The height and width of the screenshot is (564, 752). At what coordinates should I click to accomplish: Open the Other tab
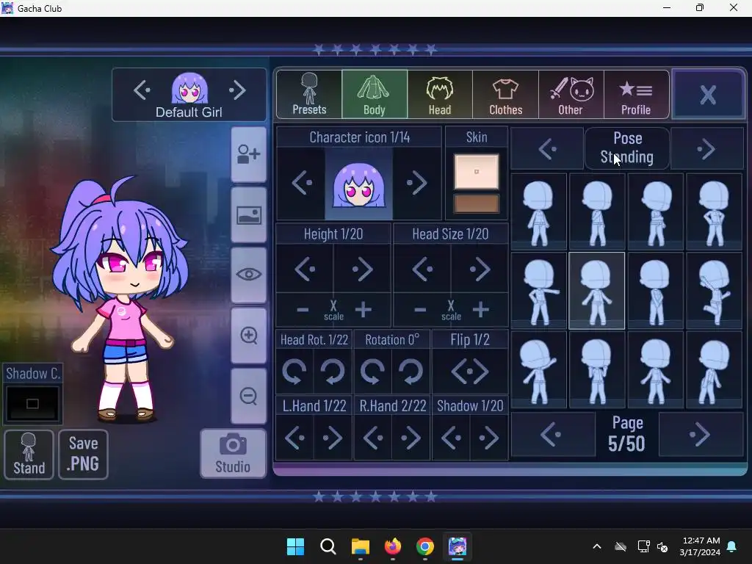[x=571, y=94]
